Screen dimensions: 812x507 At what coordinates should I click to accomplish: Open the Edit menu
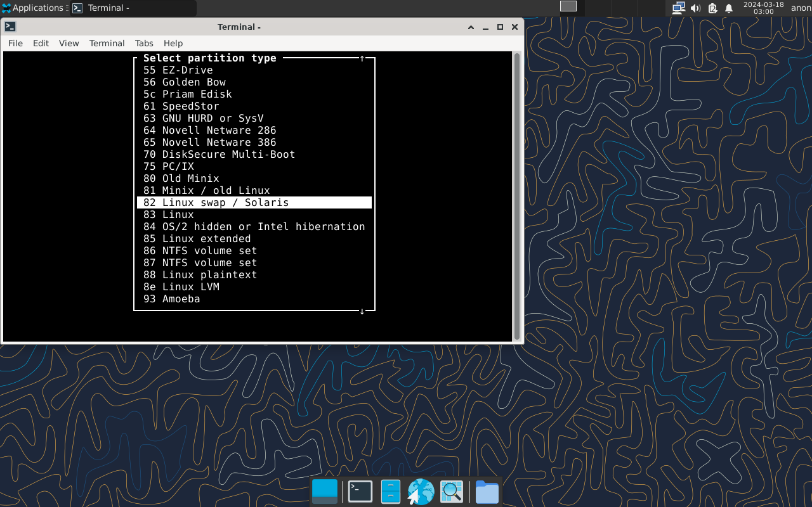coord(41,43)
